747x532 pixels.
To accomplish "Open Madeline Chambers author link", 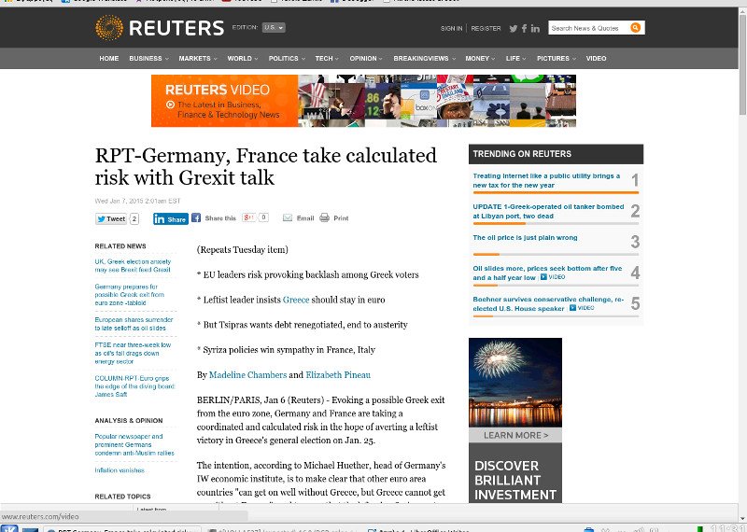I will (247, 375).
